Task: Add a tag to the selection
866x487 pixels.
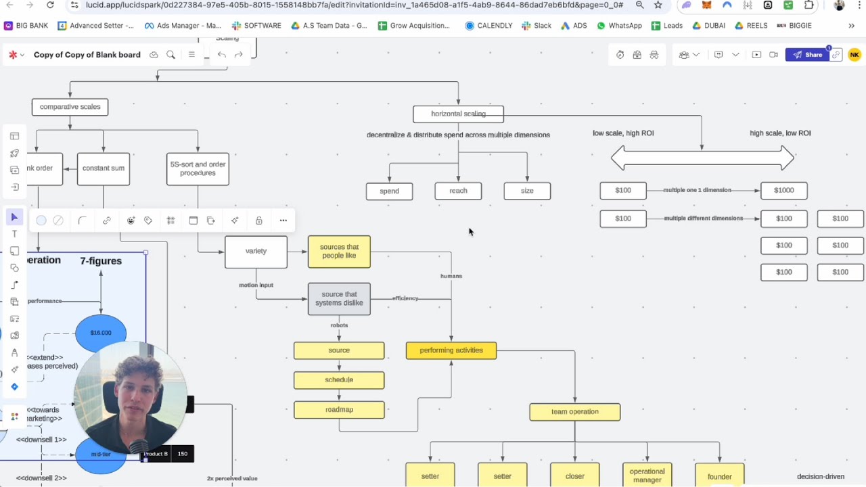Action: (148, 221)
